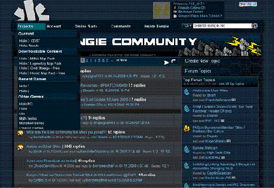Click Create New Topic
The image size is (274, 188).
point(202,61)
